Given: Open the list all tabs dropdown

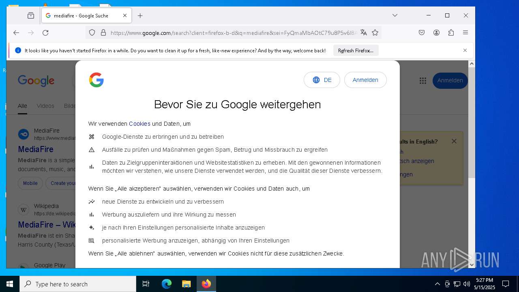Looking at the screenshot, I should point(395,15).
